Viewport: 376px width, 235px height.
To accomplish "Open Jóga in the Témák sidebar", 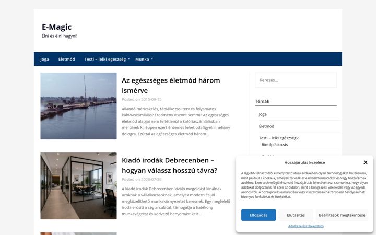I will [x=263, y=114].
